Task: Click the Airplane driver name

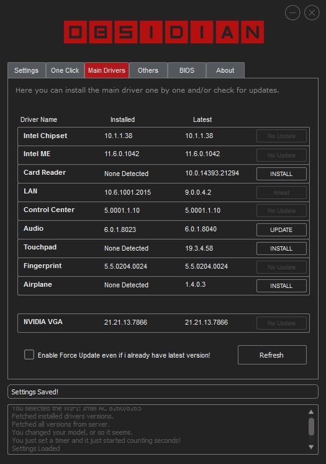Action: tap(37, 284)
